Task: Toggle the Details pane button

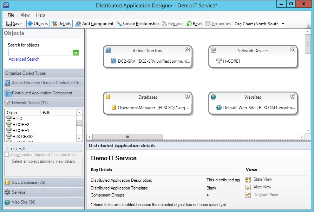Action: click(62, 24)
